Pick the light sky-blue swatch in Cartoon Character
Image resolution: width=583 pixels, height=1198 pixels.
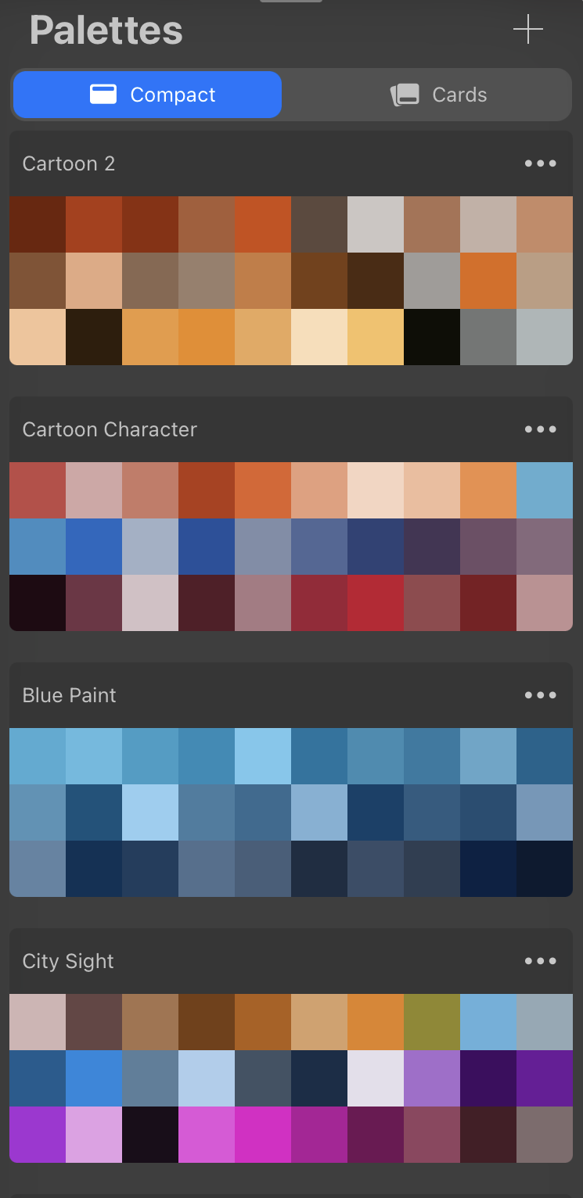[545, 490]
